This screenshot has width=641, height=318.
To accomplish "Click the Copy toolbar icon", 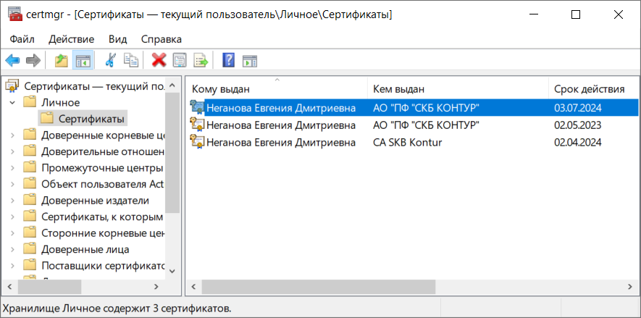I will coord(131,61).
